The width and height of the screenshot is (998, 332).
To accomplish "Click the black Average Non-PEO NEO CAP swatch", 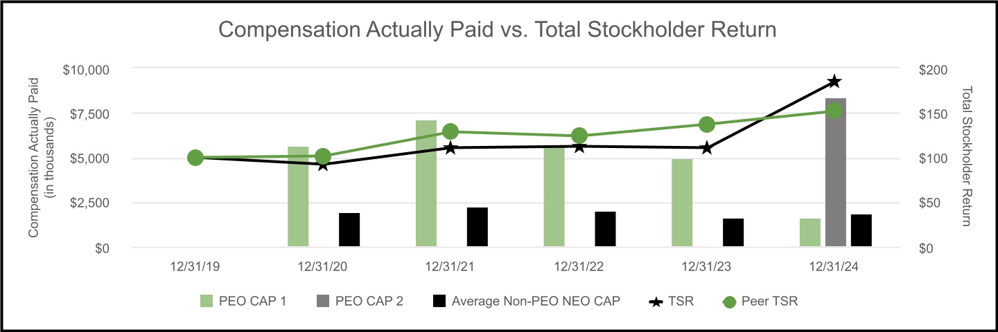I will [437, 302].
